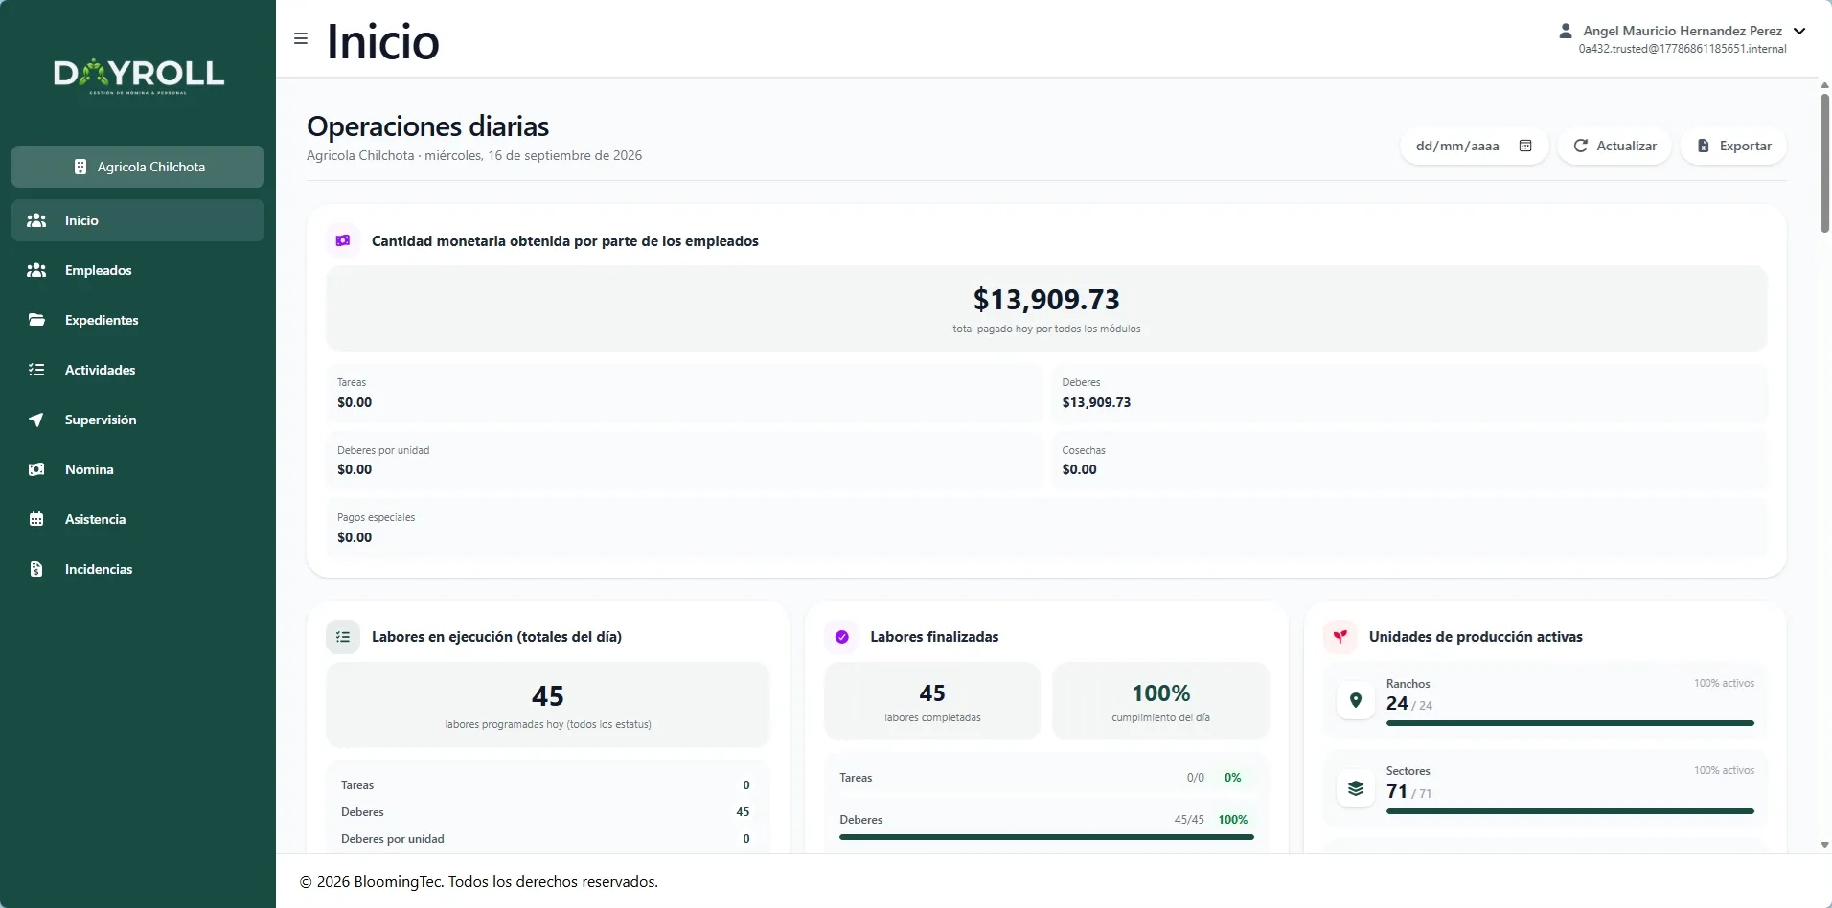
Task: Click the layers icon for Sectores
Action: pos(1356,788)
